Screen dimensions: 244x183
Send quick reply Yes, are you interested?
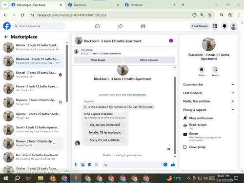(105, 125)
